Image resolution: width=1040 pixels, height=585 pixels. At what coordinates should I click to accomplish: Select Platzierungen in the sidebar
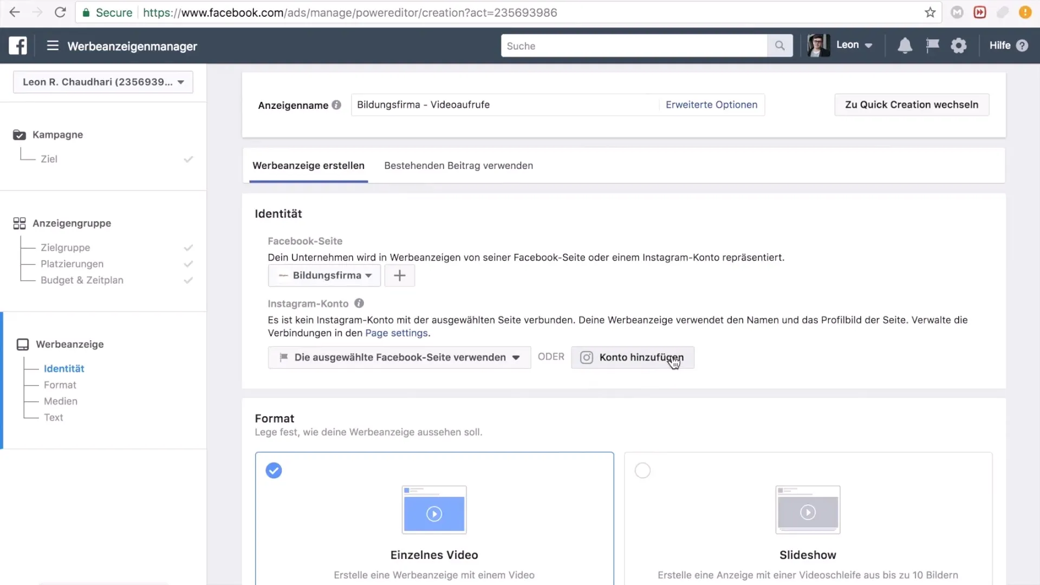[72, 264]
